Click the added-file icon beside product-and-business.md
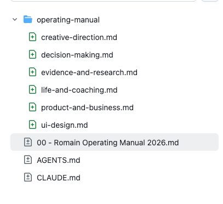This screenshot has height=204, width=223. pyautogui.click(x=32, y=107)
